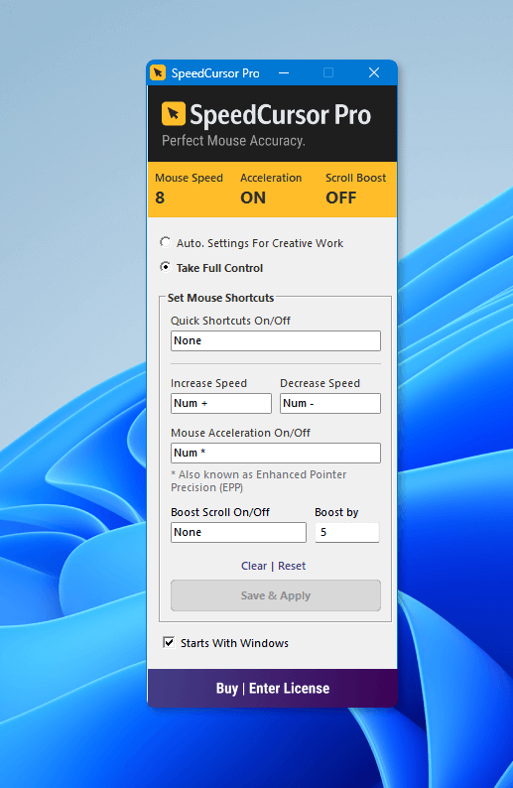Click the Boost Scroll On/Off field
This screenshot has width=513, height=788.
click(238, 532)
